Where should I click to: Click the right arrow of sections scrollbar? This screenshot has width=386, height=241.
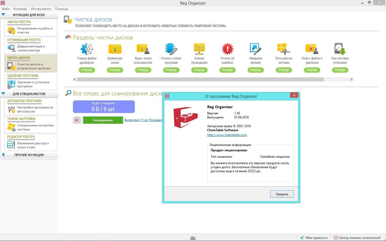tap(351, 79)
